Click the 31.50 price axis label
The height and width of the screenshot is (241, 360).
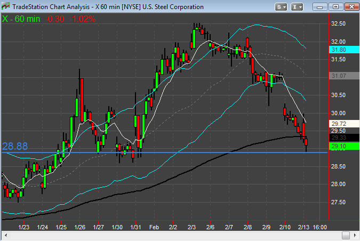(x=338, y=59)
